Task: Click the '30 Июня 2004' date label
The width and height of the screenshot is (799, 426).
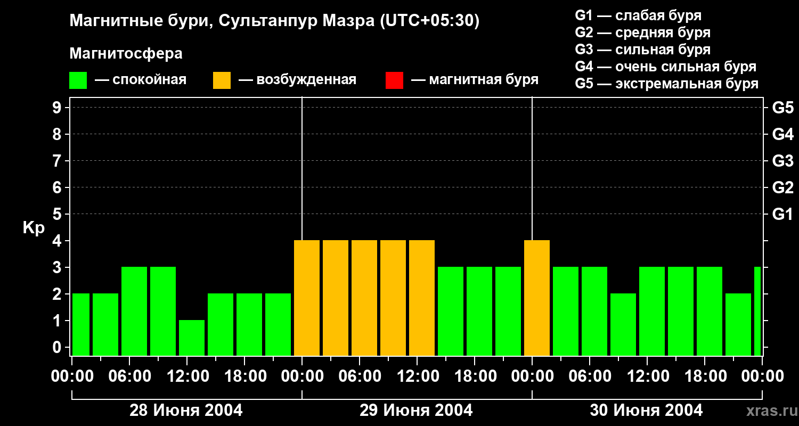Action: pos(646,411)
